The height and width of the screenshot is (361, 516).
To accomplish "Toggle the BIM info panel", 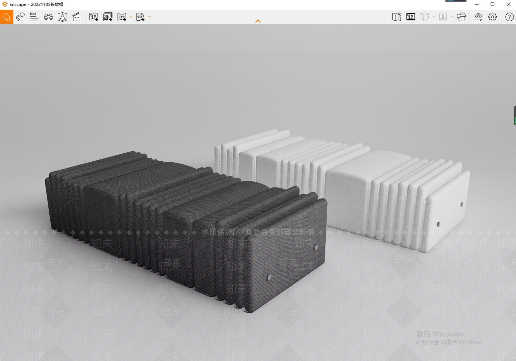I will coord(34,17).
